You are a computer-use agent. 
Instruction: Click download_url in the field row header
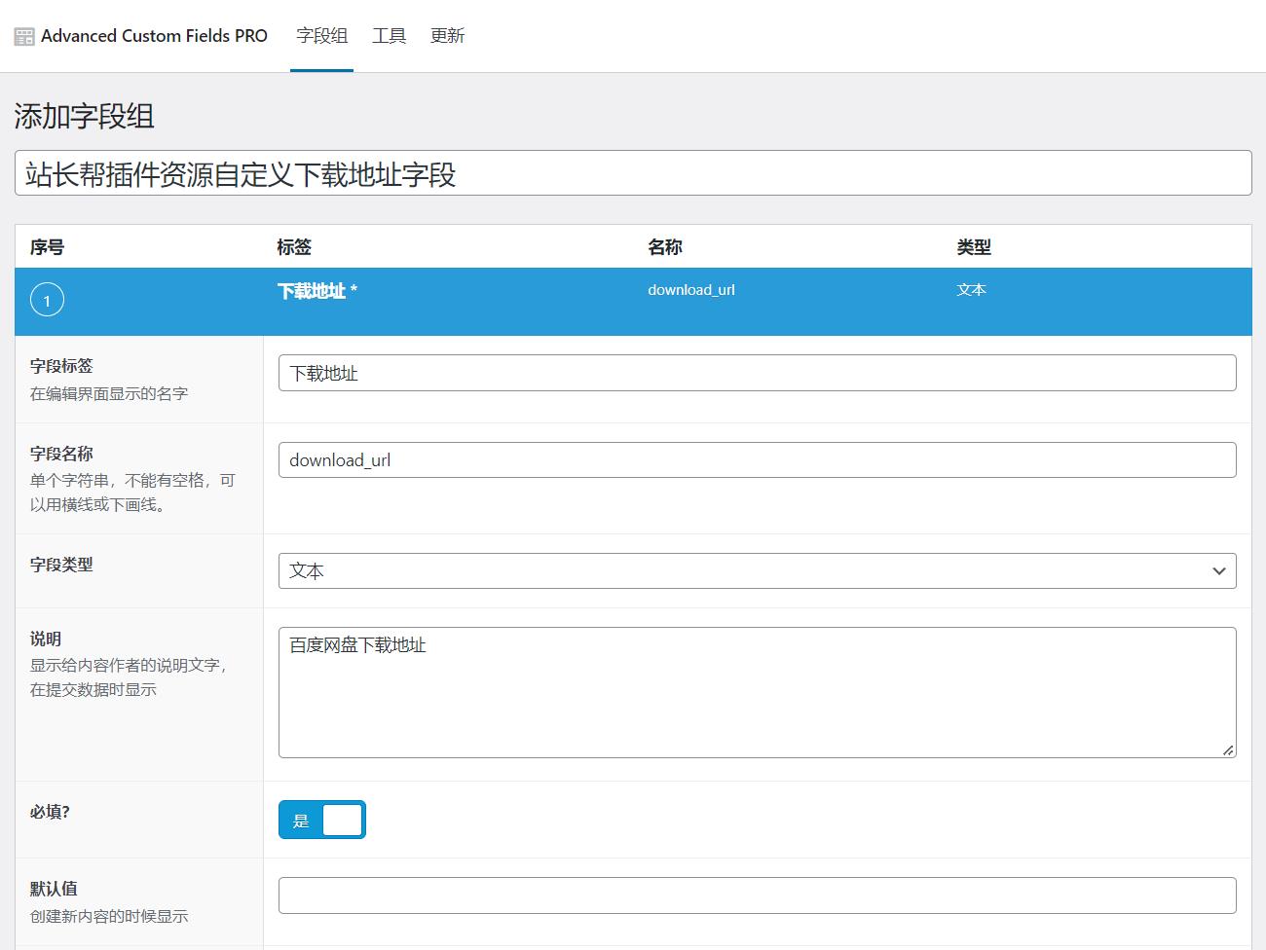[690, 290]
